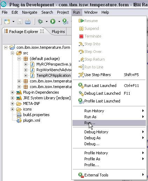
Task: Click the New wizard toolbar icon
Action: pyautogui.click(x=7, y=21)
